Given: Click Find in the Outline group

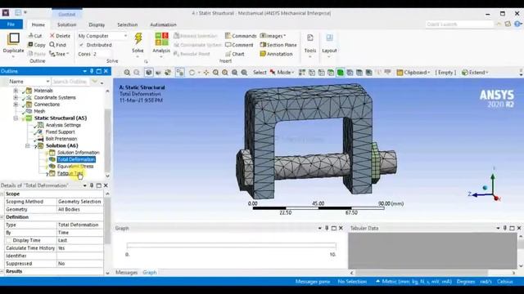Looking at the screenshot, I should pyautogui.click(x=58, y=45).
